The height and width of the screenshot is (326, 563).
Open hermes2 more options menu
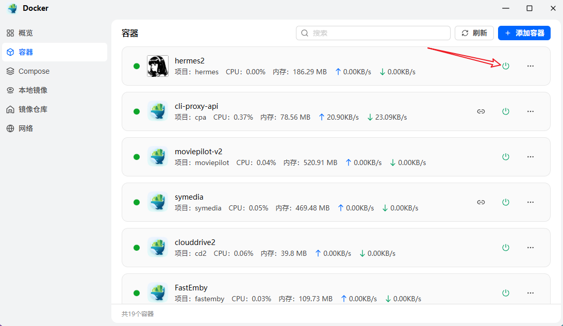tap(531, 66)
